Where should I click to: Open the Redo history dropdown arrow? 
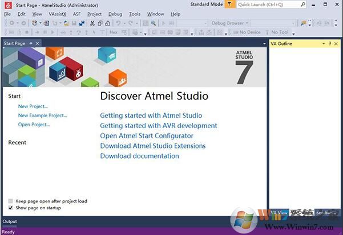(x=137, y=23)
